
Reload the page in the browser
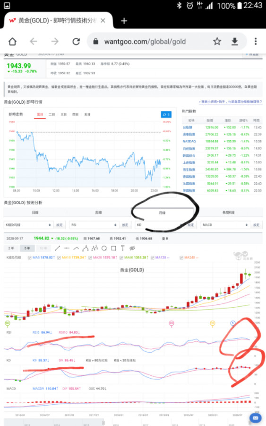point(76,41)
